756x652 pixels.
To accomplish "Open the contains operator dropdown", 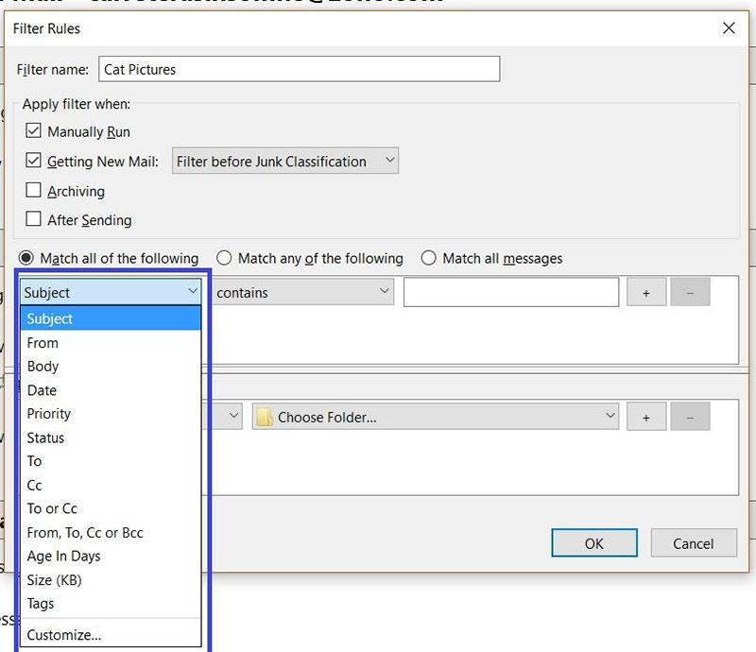I will pyautogui.click(x=301, y=293).
